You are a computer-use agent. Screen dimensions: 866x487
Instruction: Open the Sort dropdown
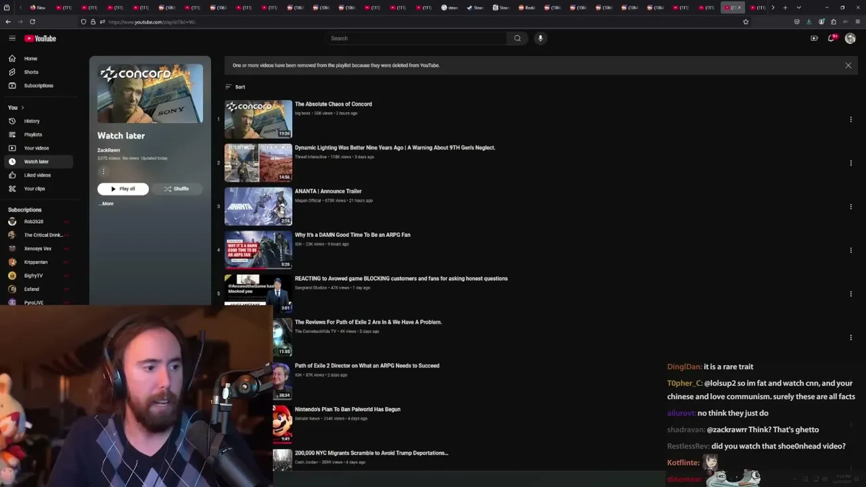235,87
